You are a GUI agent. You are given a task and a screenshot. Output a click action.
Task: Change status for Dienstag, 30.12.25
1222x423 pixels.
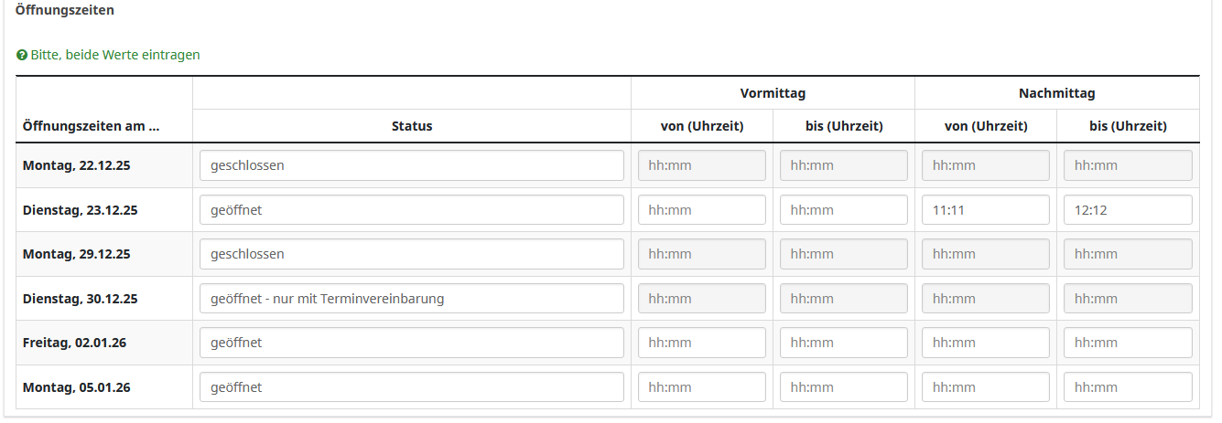[x=411, y=299]
